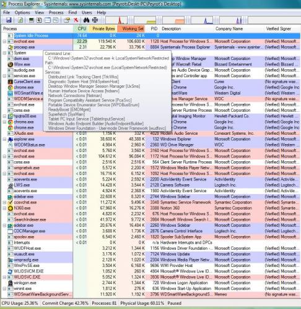
Task: Open System Information from the toolbar
Action: [32, 20]
